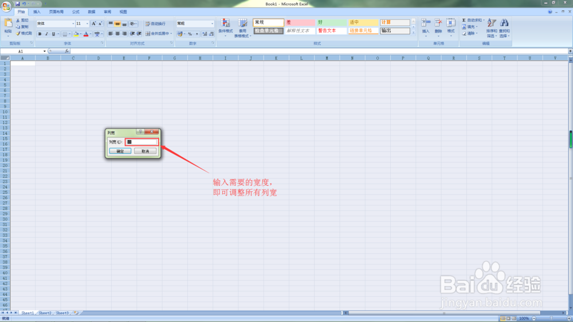This screenshot has height=322, width=573.
Task: Select the 差 cell style
Action: click(300, 22)
